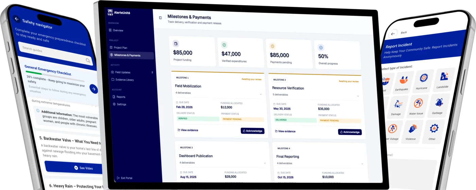The height and width of the screenshot is (190, 476).
Task: Select the Earthquake incident icon on right phone
Action: [x=404, y=80]
